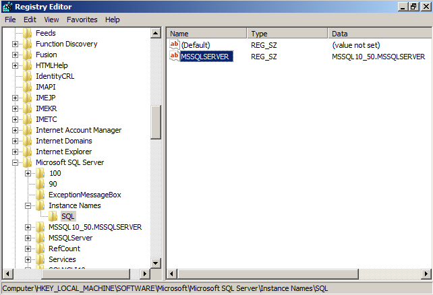Image resolution: width=433 pixels, height=295 pixels.
Task: Click the Instance Names folder icon
Action: tap(40, 205)
